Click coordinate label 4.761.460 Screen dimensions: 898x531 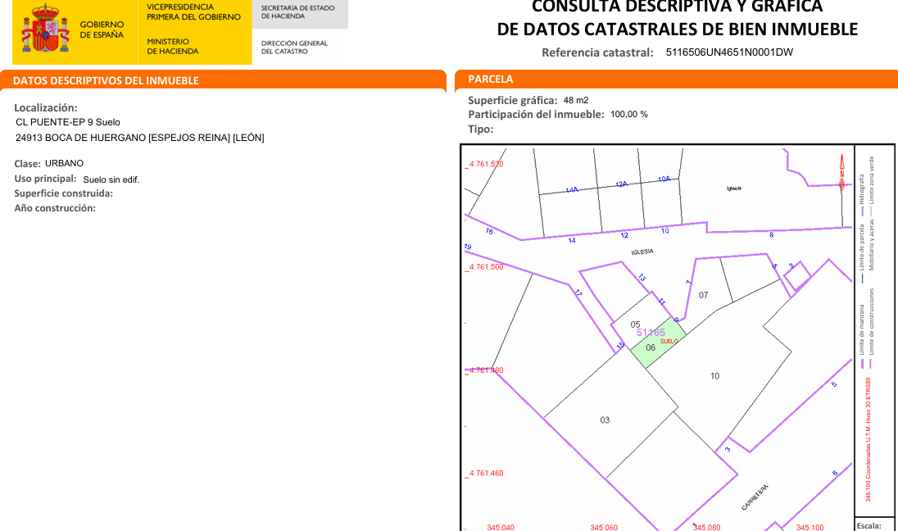pyautogui.click(x=486, y=473)
